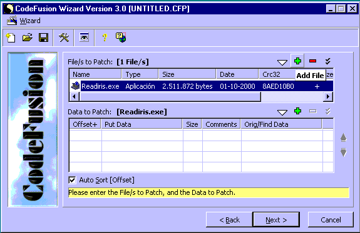Click wizard wand icon beside Wizard menu
Image resolution: width=360 pixels, height=233 pixels.
(x=12, y=21)
